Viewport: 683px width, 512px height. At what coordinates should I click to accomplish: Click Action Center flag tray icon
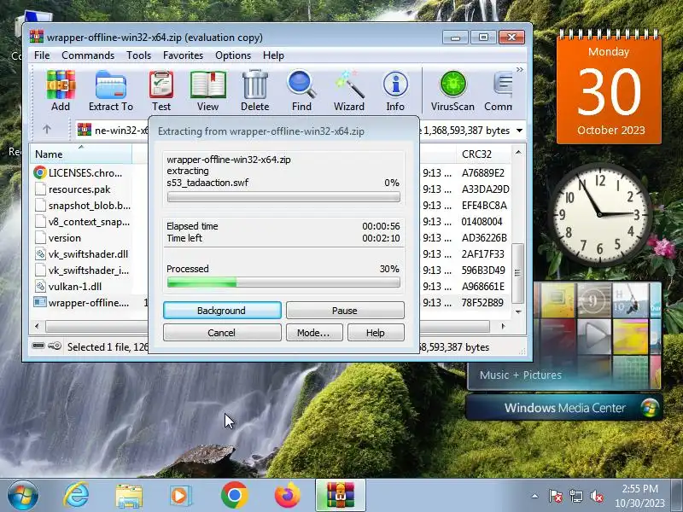tap(556, 497)
